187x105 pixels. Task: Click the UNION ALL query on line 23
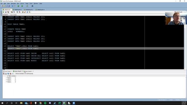click(x=36, y=56)
